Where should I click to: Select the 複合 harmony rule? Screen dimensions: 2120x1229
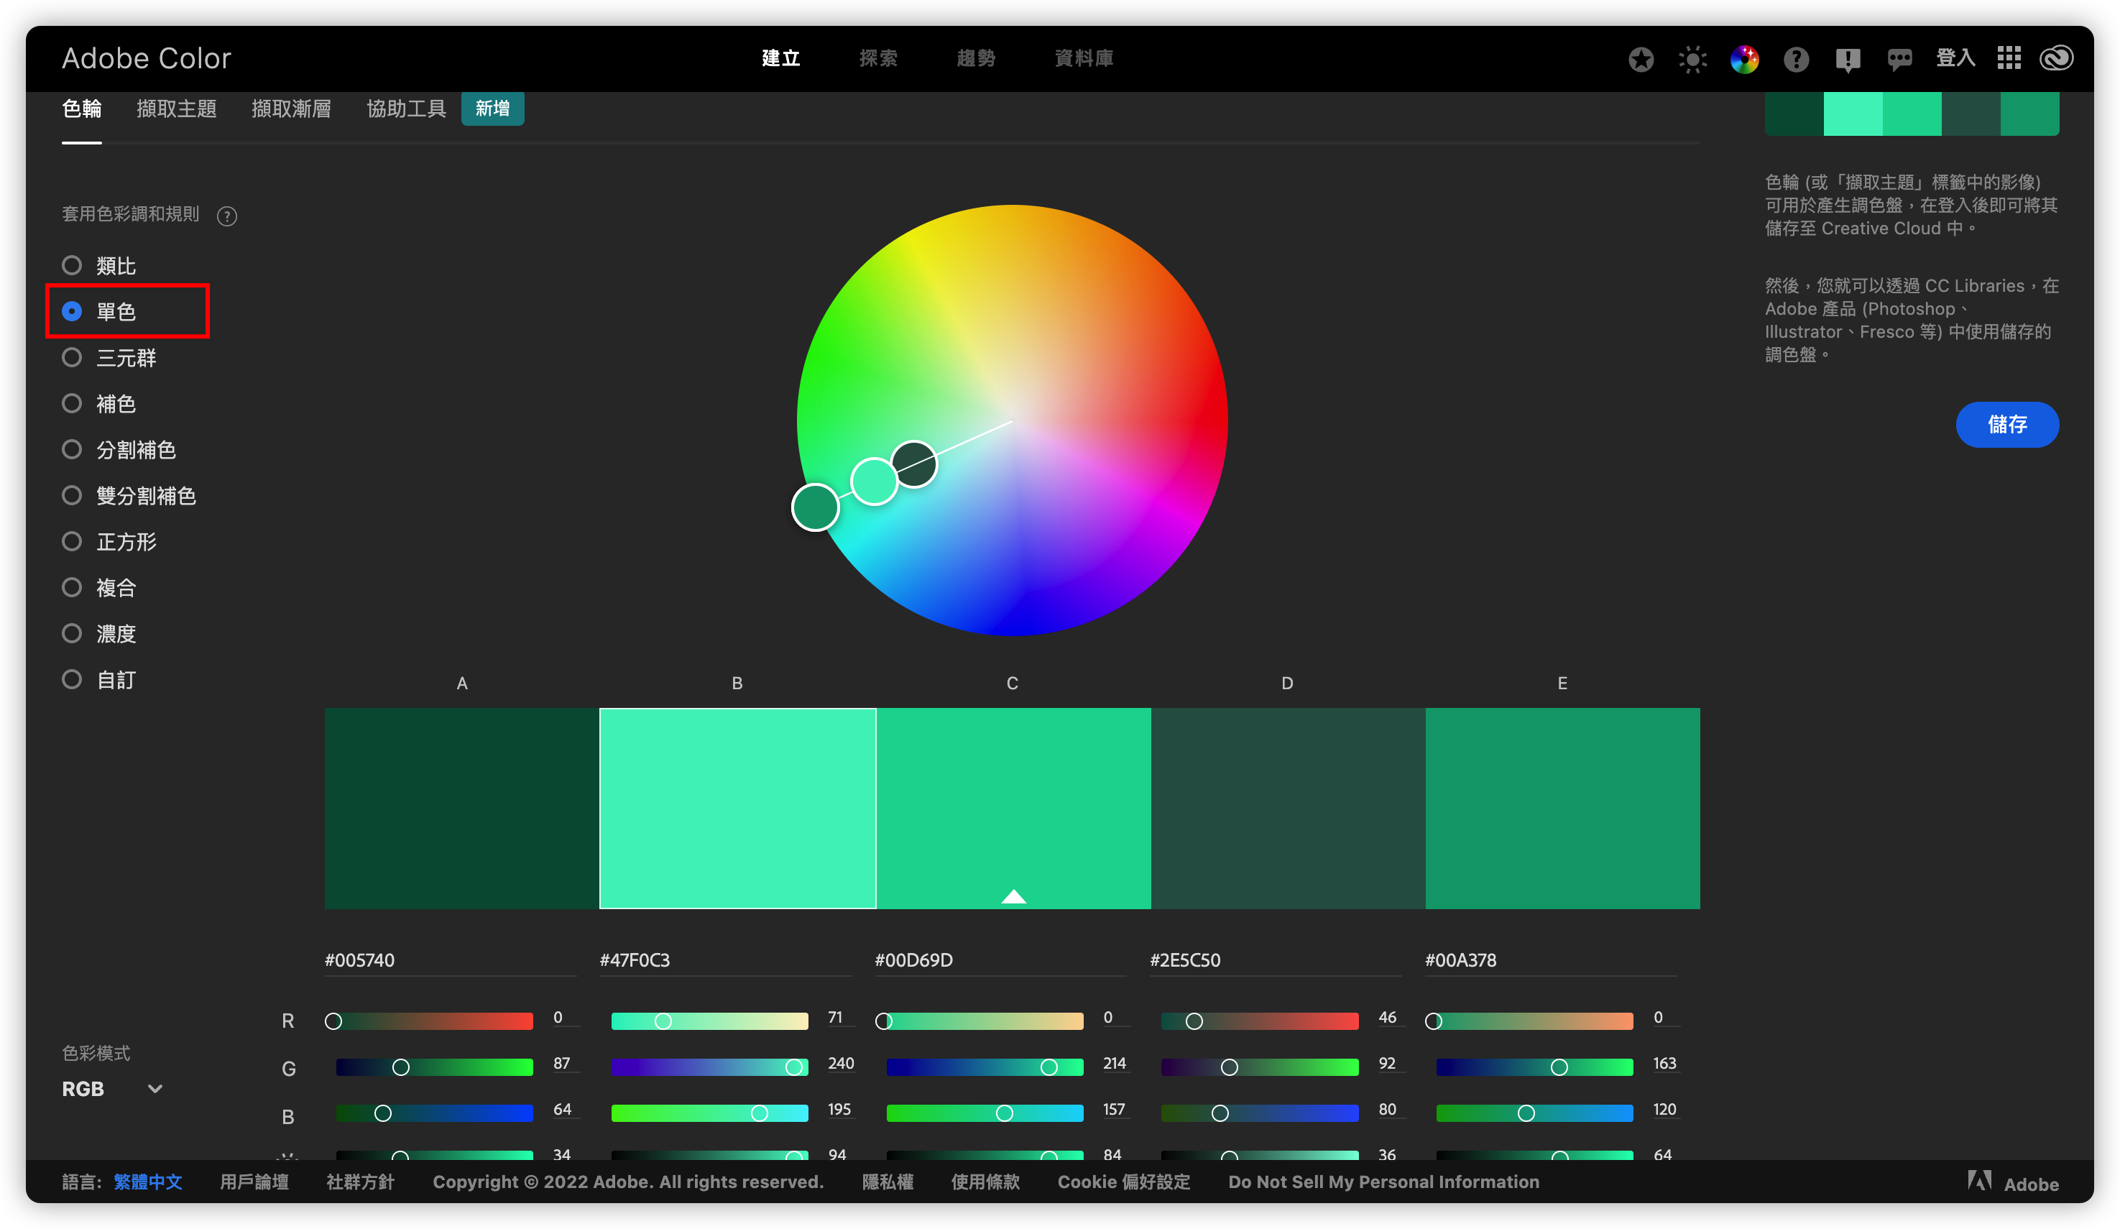point(99,588)
